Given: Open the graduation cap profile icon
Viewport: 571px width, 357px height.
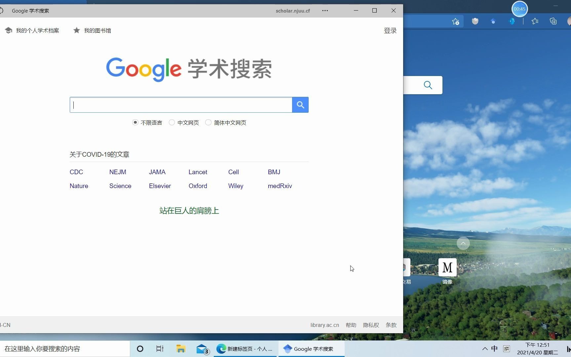Looking at the screenshot, I should click(x=9, y=30).
